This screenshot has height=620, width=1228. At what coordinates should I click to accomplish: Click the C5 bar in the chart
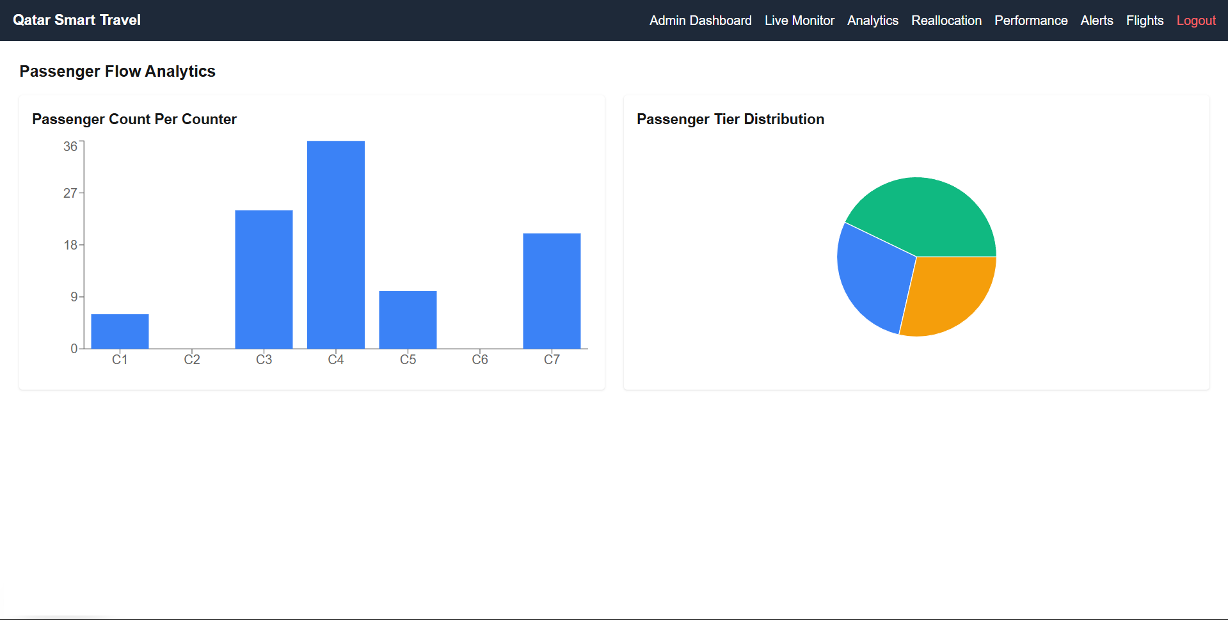pos(408,320)
